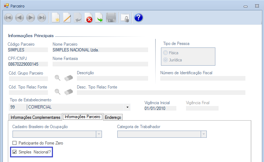
Task: Click the Cód. Tipo Relac Fonte input
Action: [x=28, y=93]
